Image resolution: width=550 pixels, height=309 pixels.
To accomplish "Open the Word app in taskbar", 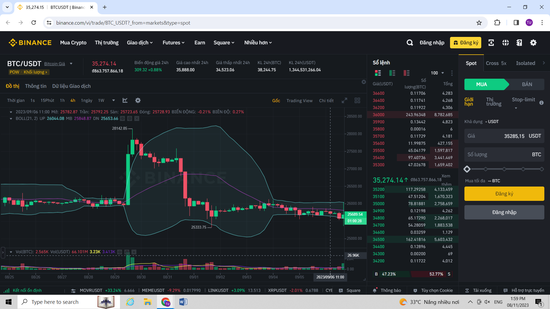I will click(x=183, y=302).
